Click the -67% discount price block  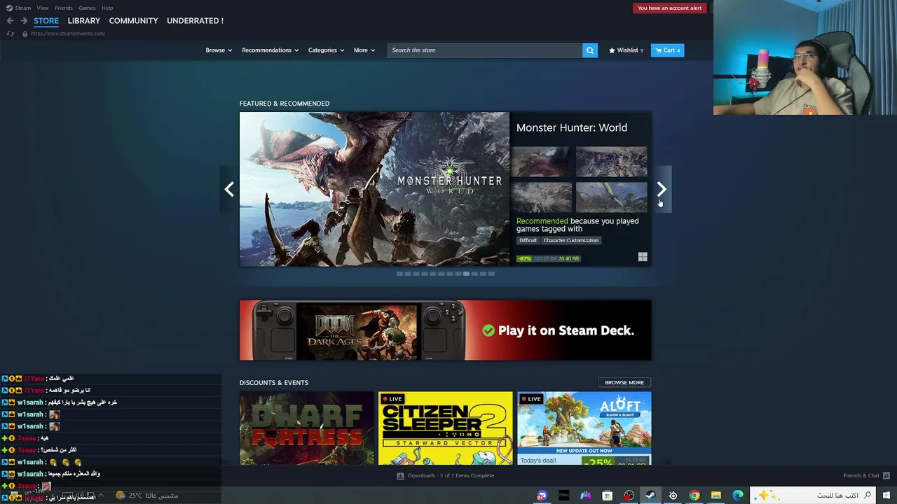(x=549, y=258)
